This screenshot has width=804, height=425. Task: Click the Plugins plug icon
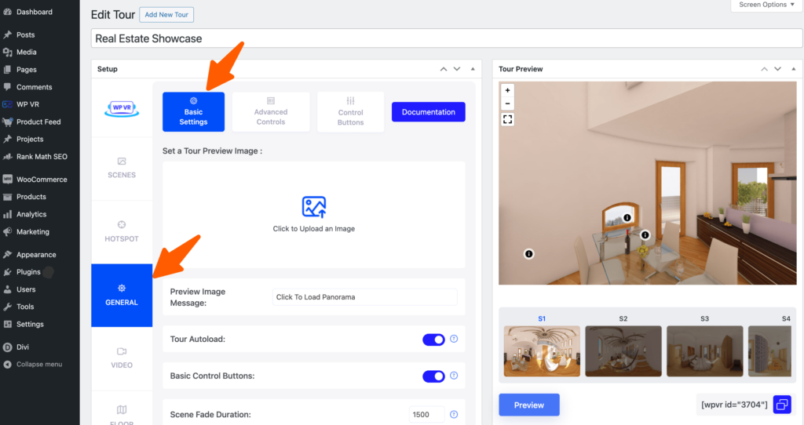point(7,272)
